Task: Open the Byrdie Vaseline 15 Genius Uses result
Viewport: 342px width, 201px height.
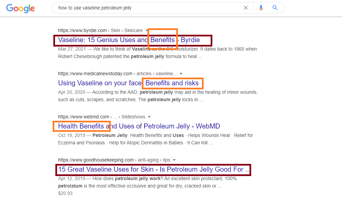Action: tap(129, 40)
